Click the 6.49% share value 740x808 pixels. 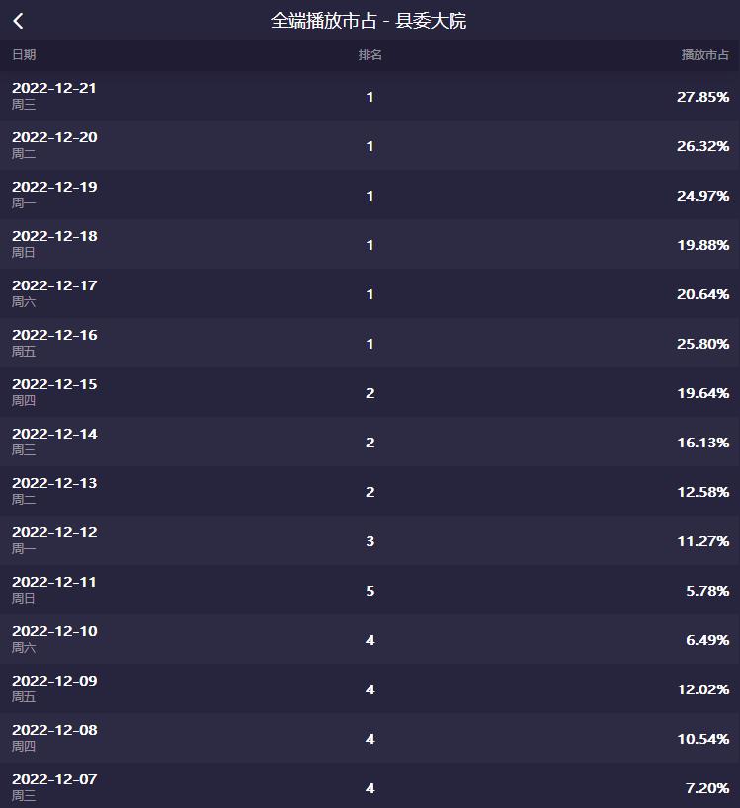(x=706, y=640)
